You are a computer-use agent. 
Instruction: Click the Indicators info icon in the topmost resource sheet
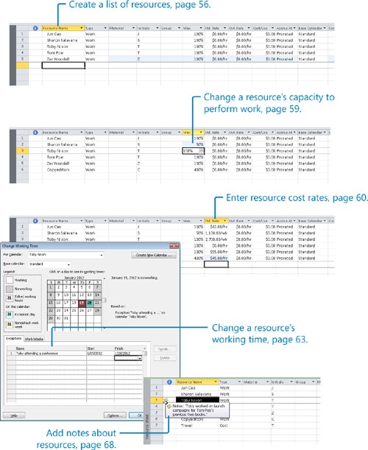pyautogui.click(x=35, y=28)
